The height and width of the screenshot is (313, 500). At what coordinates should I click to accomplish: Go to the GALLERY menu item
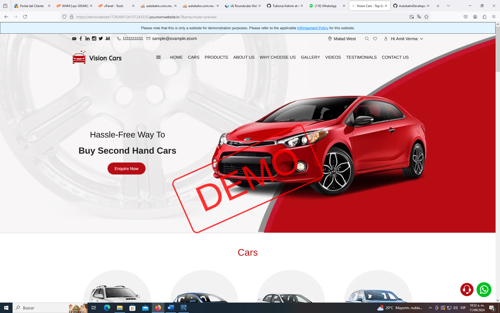(x=310, y=57)
